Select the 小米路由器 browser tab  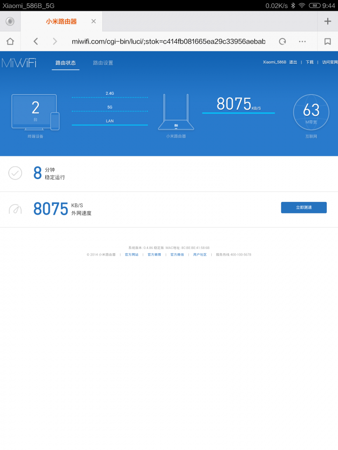[x=61, y=21]
